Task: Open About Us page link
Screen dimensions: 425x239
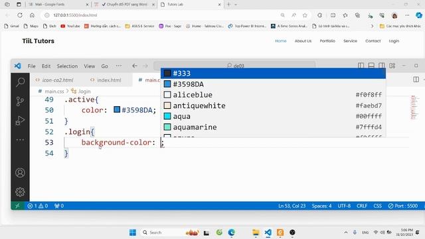Action: pos(303,41)
